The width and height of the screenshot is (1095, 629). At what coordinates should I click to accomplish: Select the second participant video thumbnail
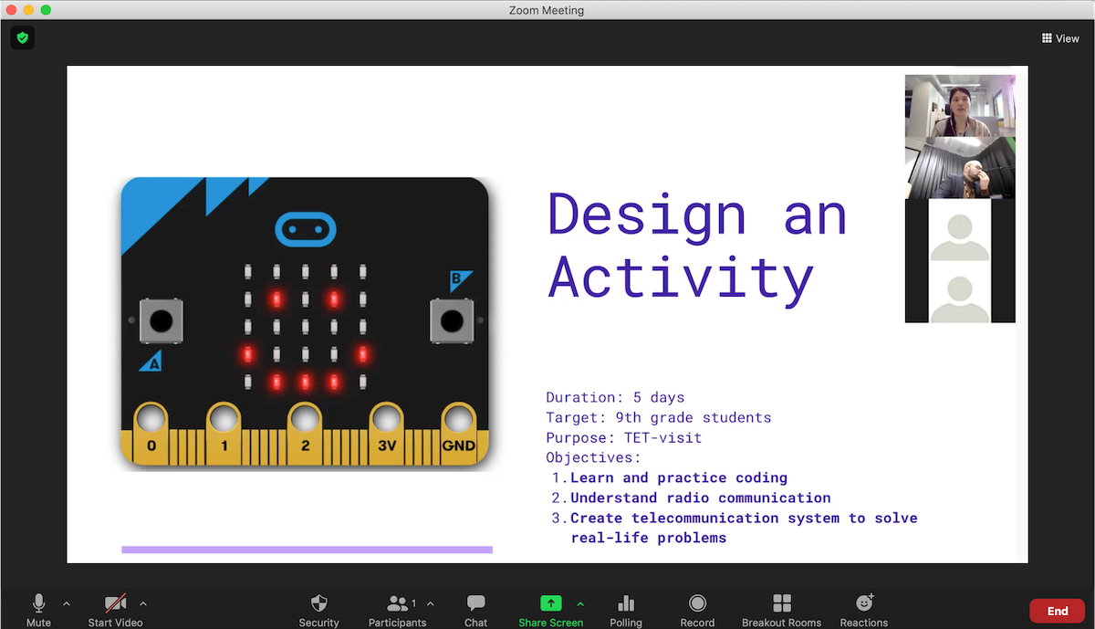960,168
